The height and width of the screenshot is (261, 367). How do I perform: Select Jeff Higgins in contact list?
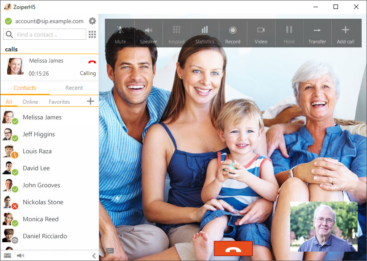39,134
